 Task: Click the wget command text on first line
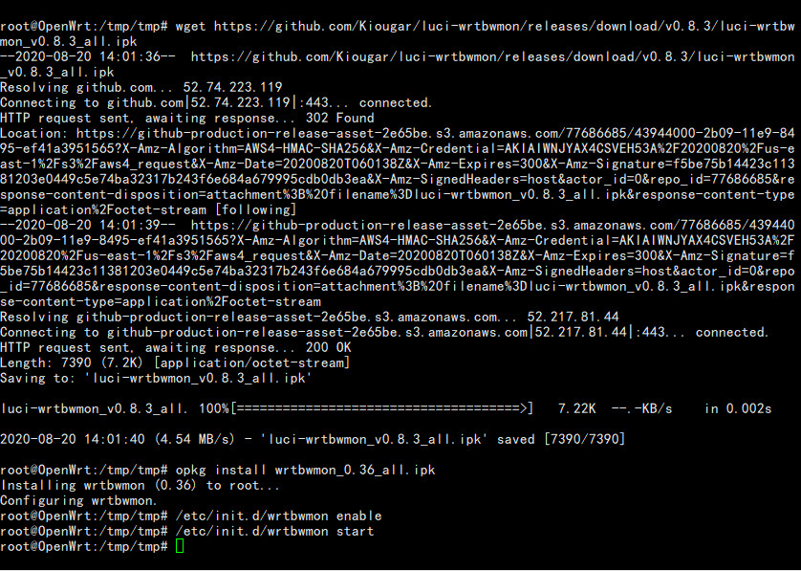[x=190, y=26]
